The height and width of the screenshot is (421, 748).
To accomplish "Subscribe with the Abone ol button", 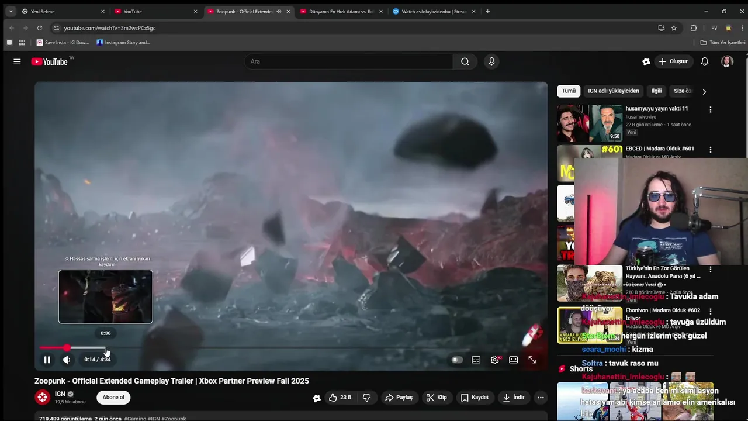I will pos(113,398).
